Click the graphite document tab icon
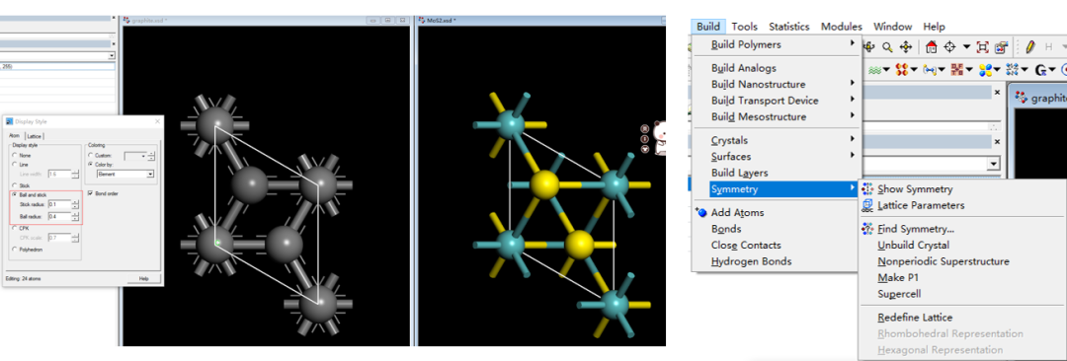 point(1022,98)
